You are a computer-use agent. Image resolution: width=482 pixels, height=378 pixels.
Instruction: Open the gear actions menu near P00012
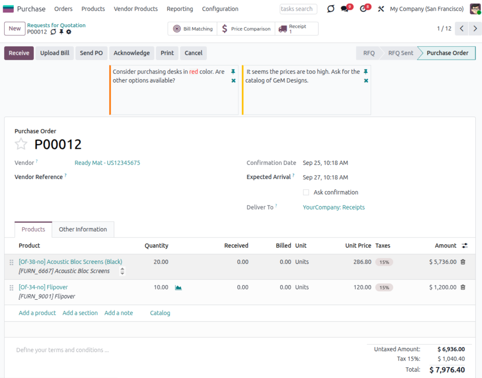coord(69,32)
